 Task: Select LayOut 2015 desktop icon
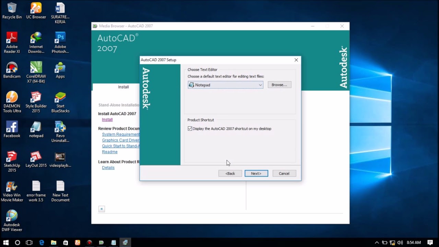[x=36, y=159]
